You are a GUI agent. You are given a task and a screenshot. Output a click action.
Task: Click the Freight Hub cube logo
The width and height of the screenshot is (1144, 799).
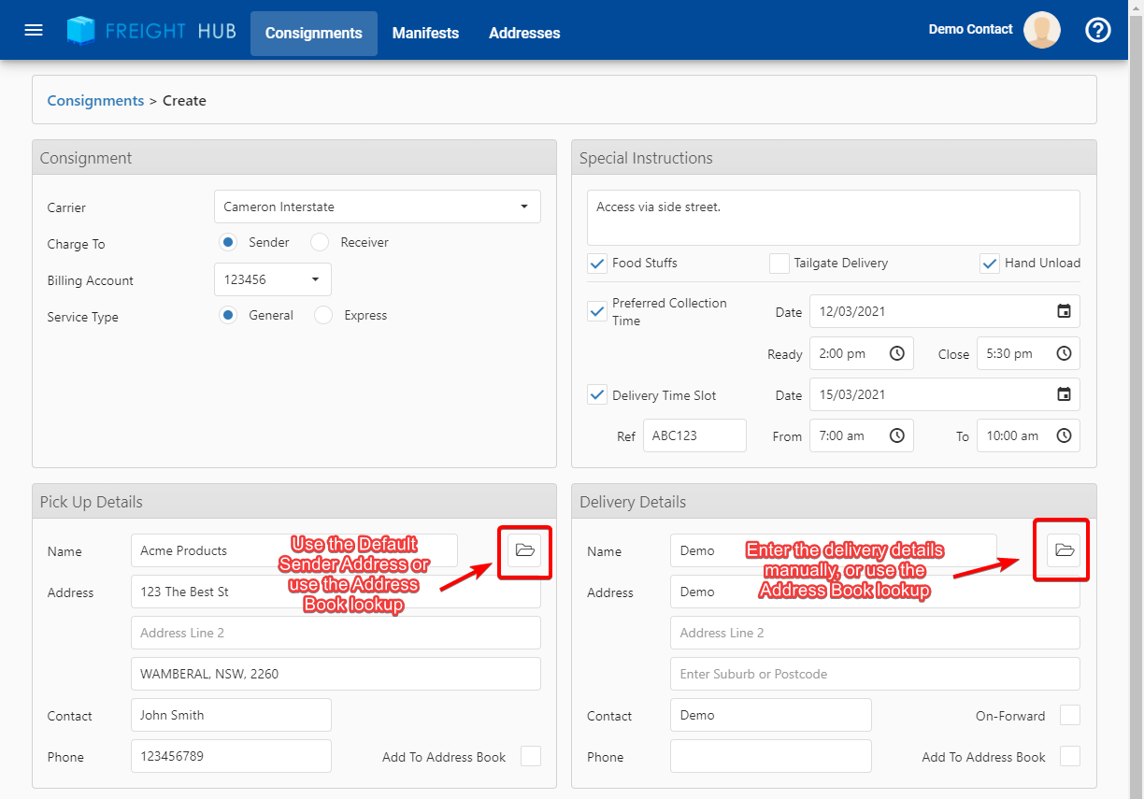82,30
